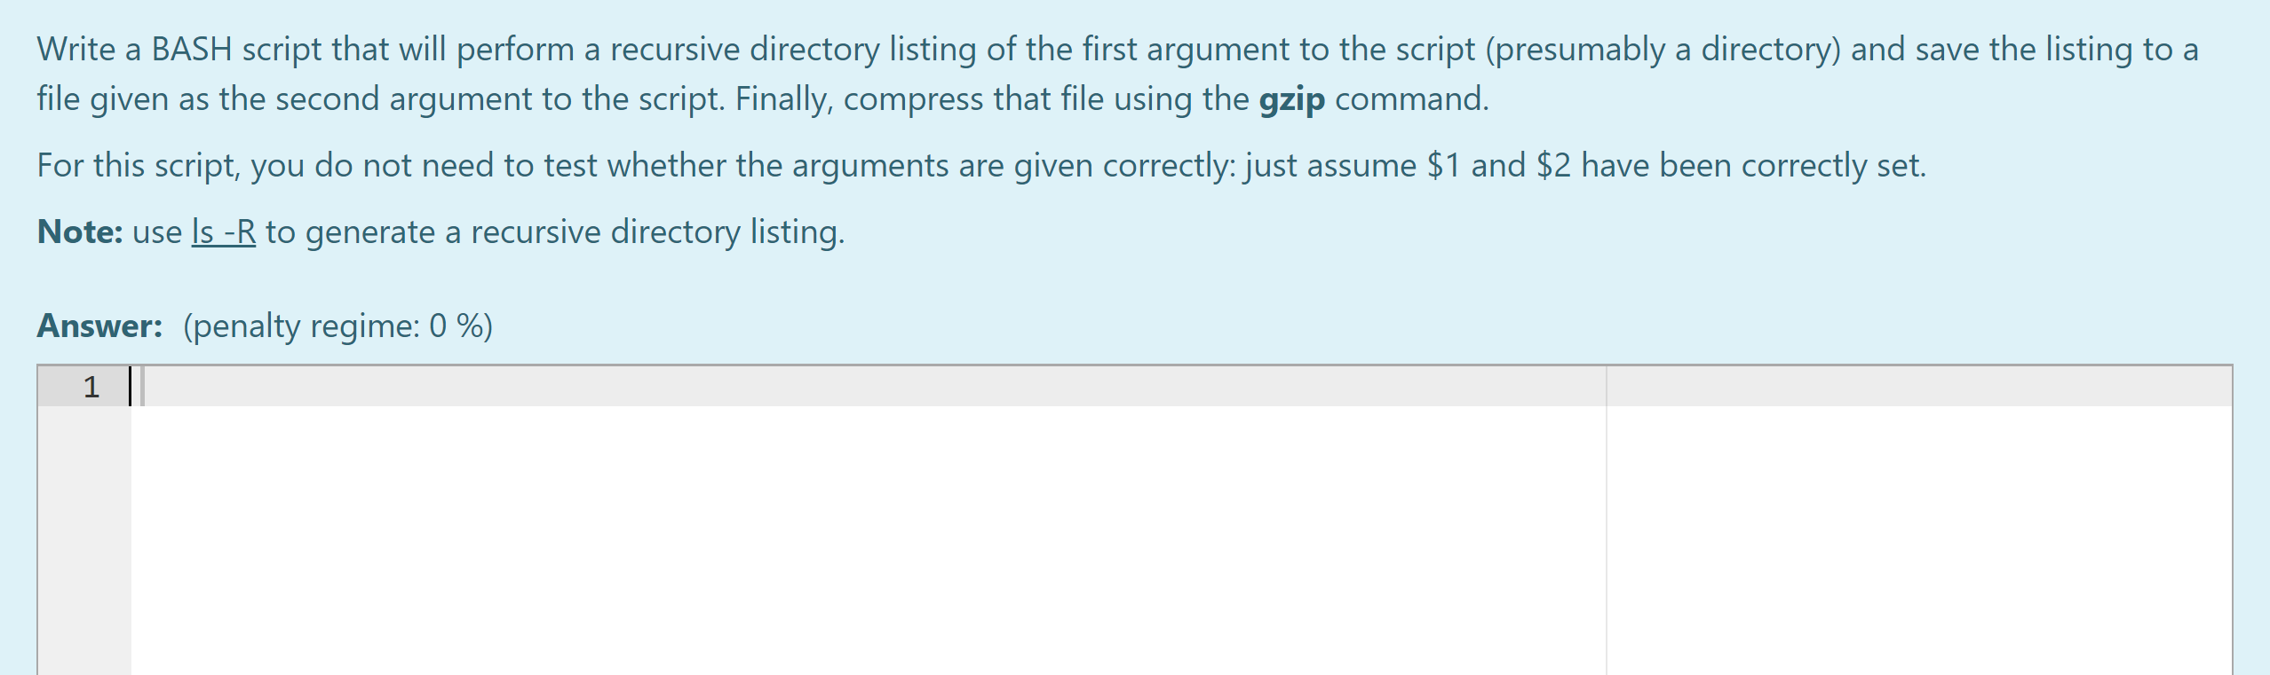Click the editor gutter column below line 1

tap(84, 532)
